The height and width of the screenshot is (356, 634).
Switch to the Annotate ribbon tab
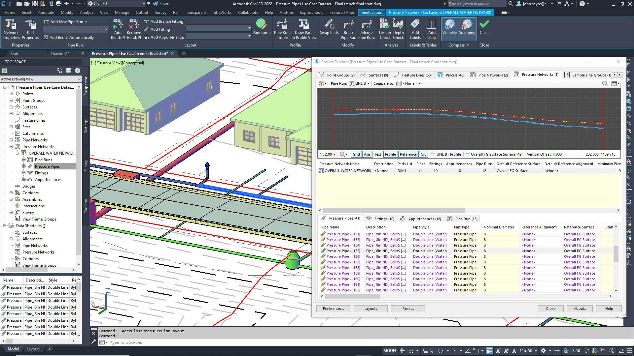click(46, 13)
